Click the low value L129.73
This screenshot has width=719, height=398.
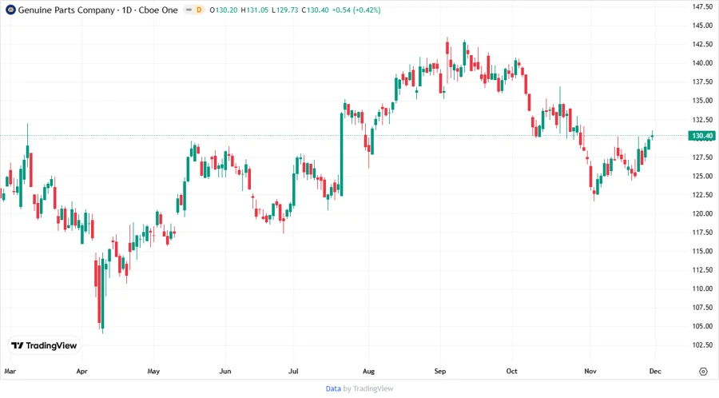(x=284, y=10)
